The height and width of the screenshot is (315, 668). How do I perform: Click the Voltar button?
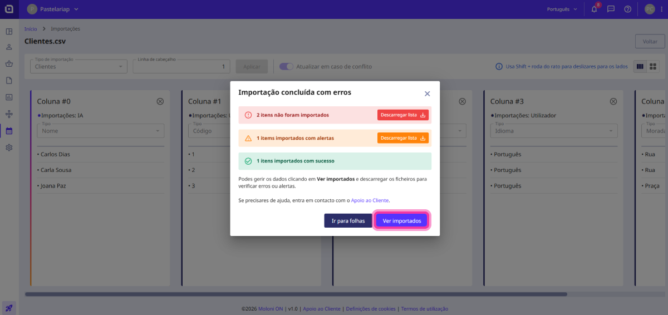click(x=650, y=41)
